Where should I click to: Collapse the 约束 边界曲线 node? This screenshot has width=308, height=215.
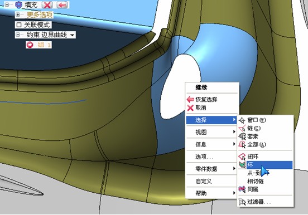point(18,35)
